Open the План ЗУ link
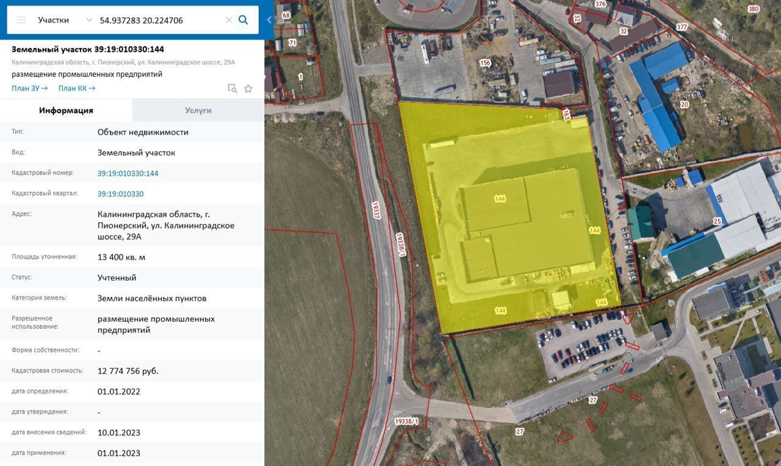Screen dimensions: 781x466 [29, 88]
